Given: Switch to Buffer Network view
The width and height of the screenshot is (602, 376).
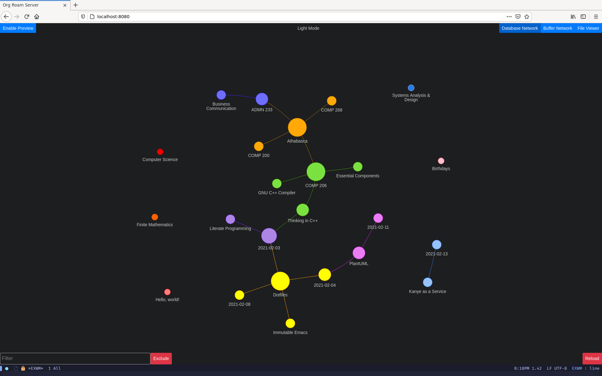Looking at the screenshot, I should pos(557,28).
